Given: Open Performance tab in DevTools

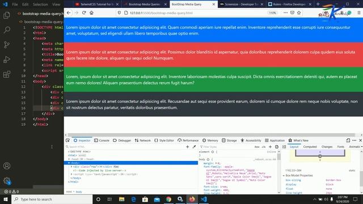Looking at the screenshot, I should coord(188,141).
